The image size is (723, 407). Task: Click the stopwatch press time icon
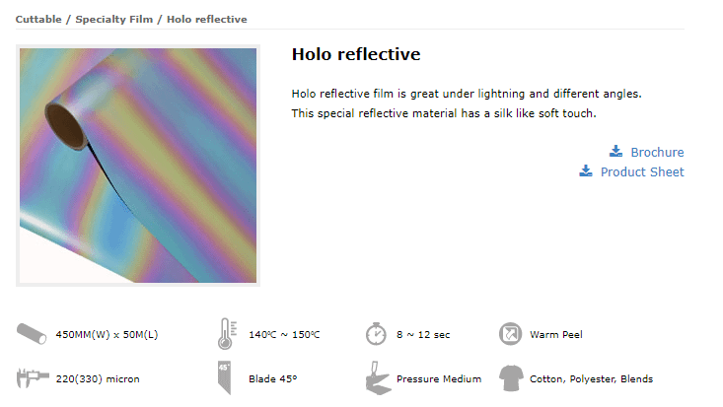376,334
